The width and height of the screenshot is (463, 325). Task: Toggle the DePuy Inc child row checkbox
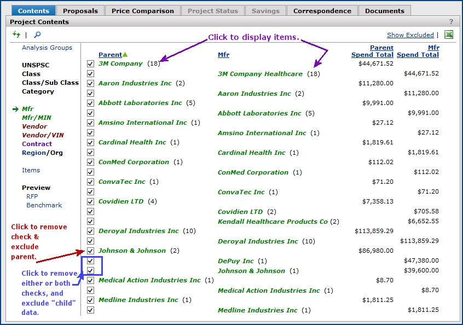tap(90, 260)
